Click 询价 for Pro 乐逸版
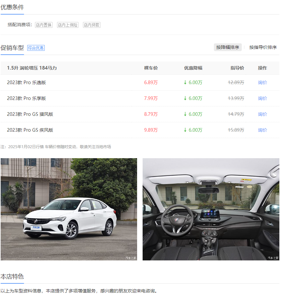This screenshot has height=296, width=281. (x=263, y=82)
